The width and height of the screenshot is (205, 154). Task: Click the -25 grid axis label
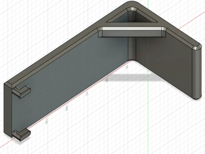(126, 67)
